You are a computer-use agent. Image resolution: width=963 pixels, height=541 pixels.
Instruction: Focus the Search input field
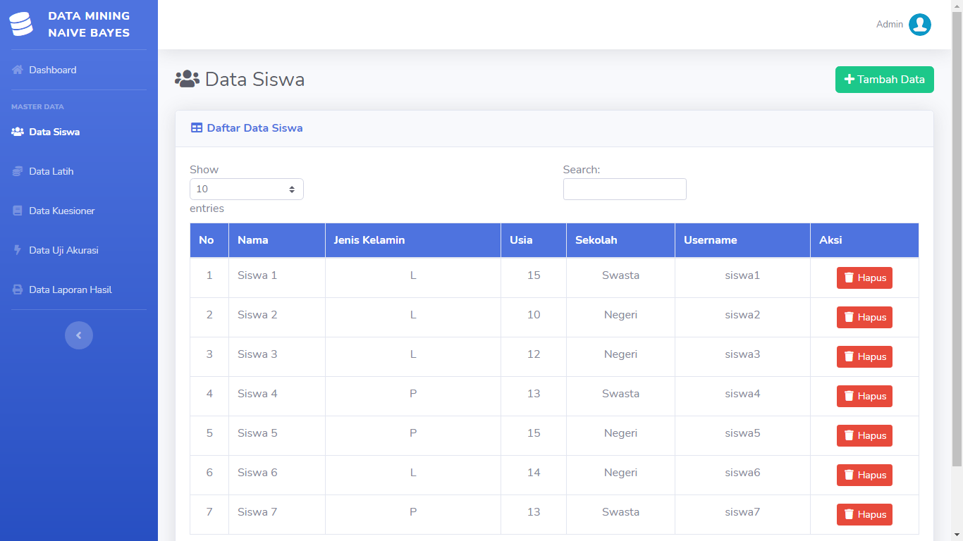[x=625, y=189]
